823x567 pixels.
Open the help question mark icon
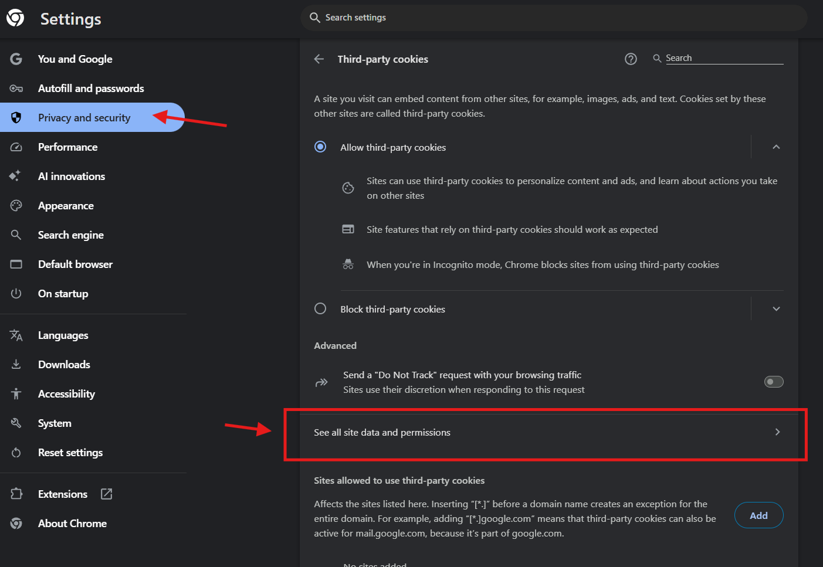click(x=631, y=59)
